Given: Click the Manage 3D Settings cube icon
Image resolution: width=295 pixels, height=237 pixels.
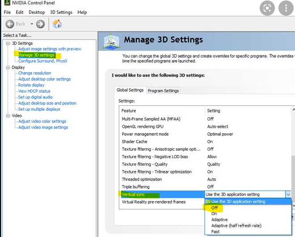Looking at the screenshot, I should [x=111, y=42].
